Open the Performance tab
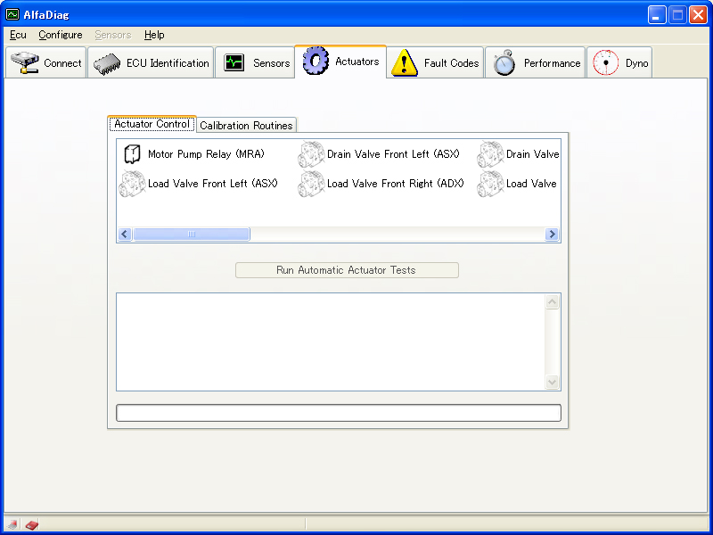 [x=536, y=62]
